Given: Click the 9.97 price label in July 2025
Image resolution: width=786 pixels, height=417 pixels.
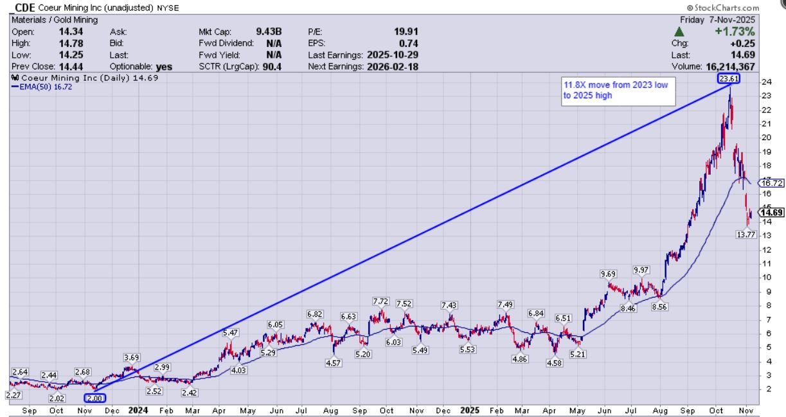Looking at the screenshot, I should click(641, 269).
